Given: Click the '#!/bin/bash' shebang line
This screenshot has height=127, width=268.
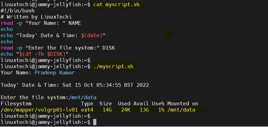Looking at the screenshot, I should point(17,11).
